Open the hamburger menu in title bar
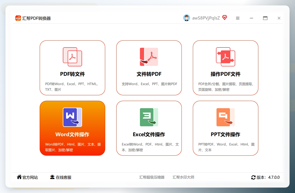 238,18
